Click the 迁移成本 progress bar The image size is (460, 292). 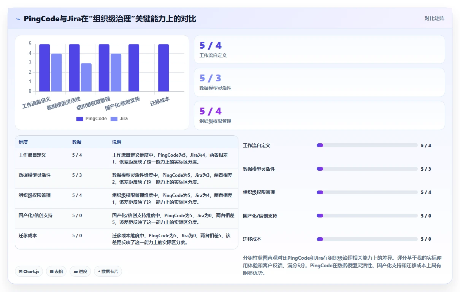click(x=367, y=239)
